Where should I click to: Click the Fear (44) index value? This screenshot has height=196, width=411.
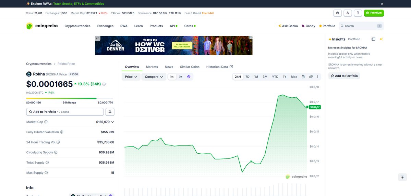[x=208, y=13]
